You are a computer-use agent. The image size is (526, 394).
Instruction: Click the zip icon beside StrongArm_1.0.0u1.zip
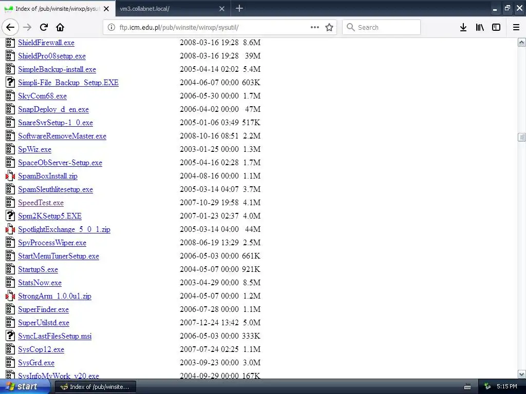tap(10, 295)
